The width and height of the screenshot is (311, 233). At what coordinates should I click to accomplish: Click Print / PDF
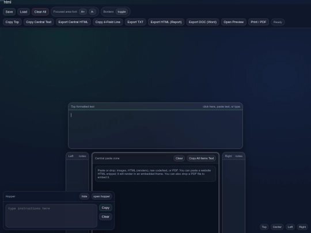(x=259, y=22)
